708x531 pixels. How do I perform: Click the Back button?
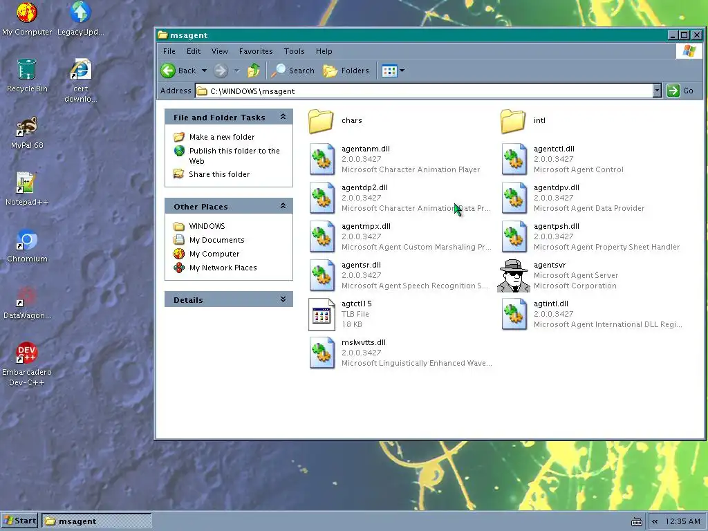[179, 71]
